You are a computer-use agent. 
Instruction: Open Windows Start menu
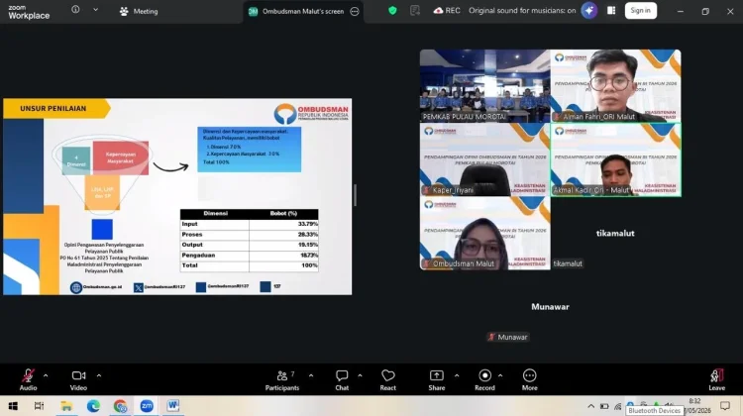[13, 406]
